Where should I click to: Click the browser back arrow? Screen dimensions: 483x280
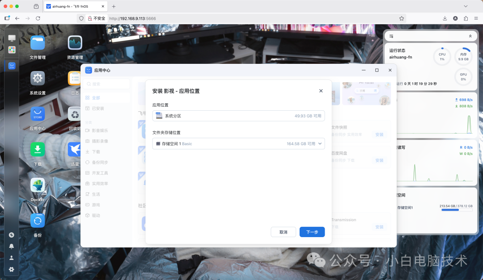17,18
